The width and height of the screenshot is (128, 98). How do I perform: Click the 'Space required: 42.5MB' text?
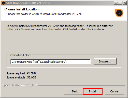point(21,73)
